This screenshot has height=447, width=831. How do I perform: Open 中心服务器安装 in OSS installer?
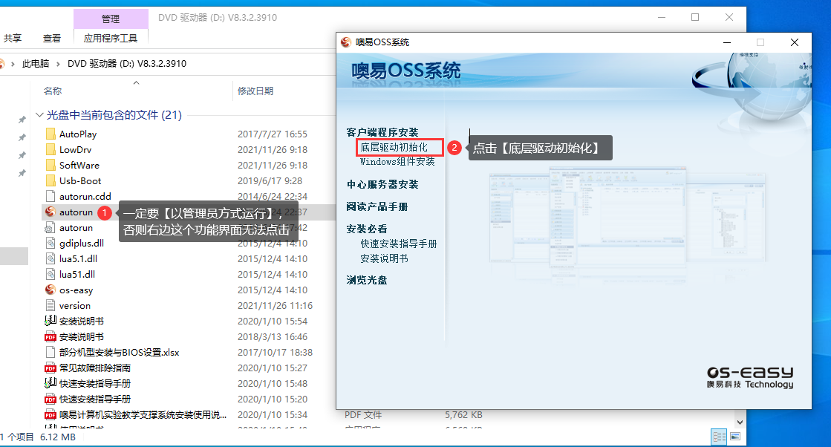(x=382, y=184)
